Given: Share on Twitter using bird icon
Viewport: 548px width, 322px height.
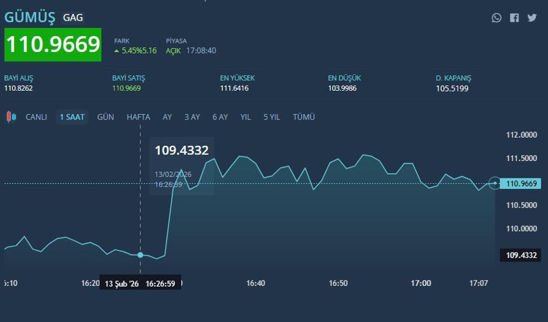Looking at the screenshot, I should pyautogui.click(x=532, y=18).
